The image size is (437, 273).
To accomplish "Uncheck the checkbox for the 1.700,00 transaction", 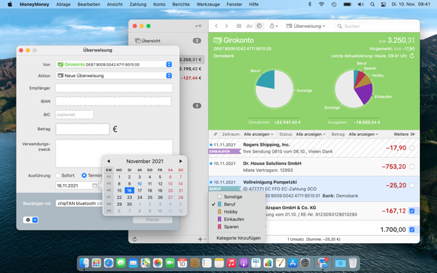I will tap(412, 230).
